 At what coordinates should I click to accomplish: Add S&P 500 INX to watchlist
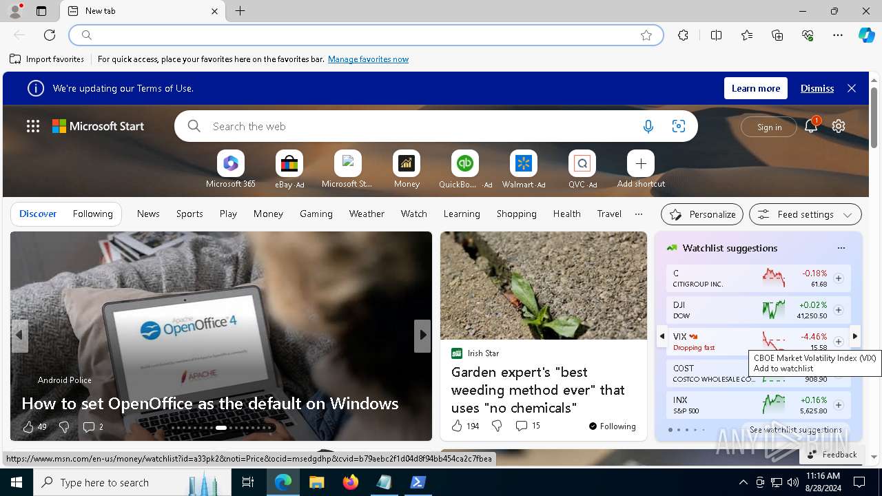(x=839, y=405)
